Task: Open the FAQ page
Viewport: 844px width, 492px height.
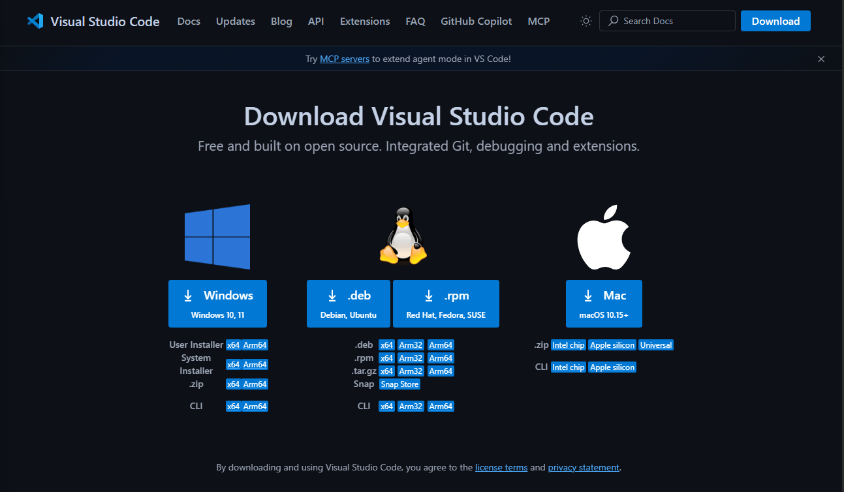Action: [x=415, y=21]
